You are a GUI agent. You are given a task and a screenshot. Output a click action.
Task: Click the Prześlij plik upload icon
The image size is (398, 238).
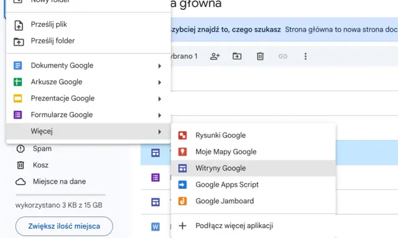(19, 25)
